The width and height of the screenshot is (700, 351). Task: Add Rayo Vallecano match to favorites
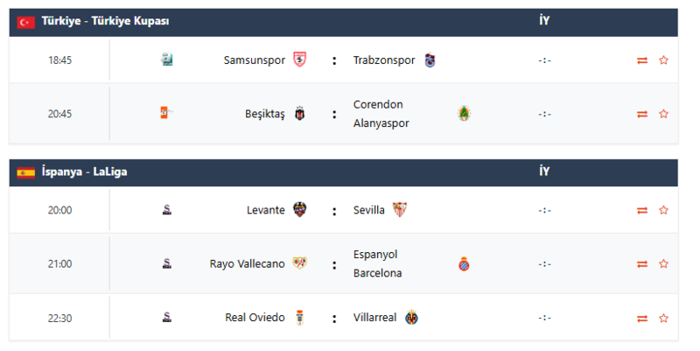tap(663, 263)
